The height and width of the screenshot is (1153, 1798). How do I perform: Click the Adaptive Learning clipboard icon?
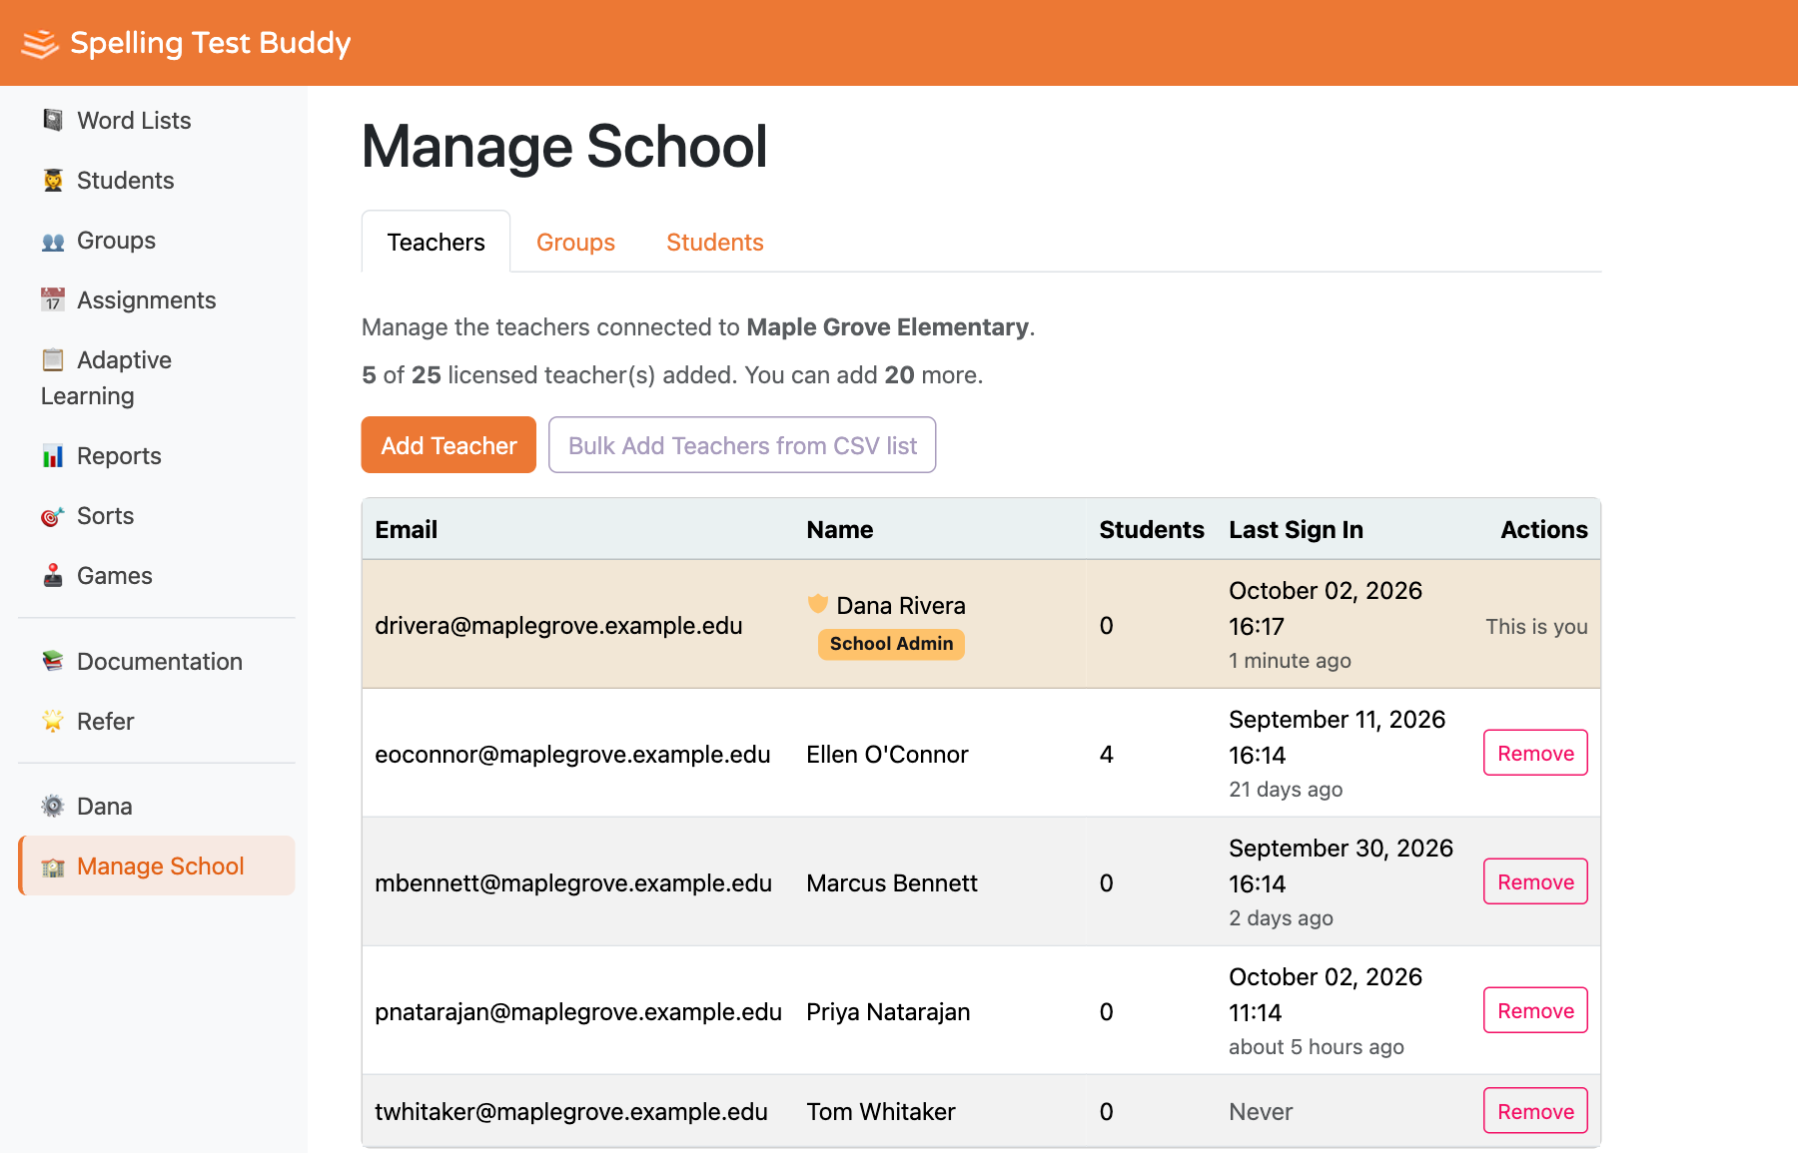point(53,359)
